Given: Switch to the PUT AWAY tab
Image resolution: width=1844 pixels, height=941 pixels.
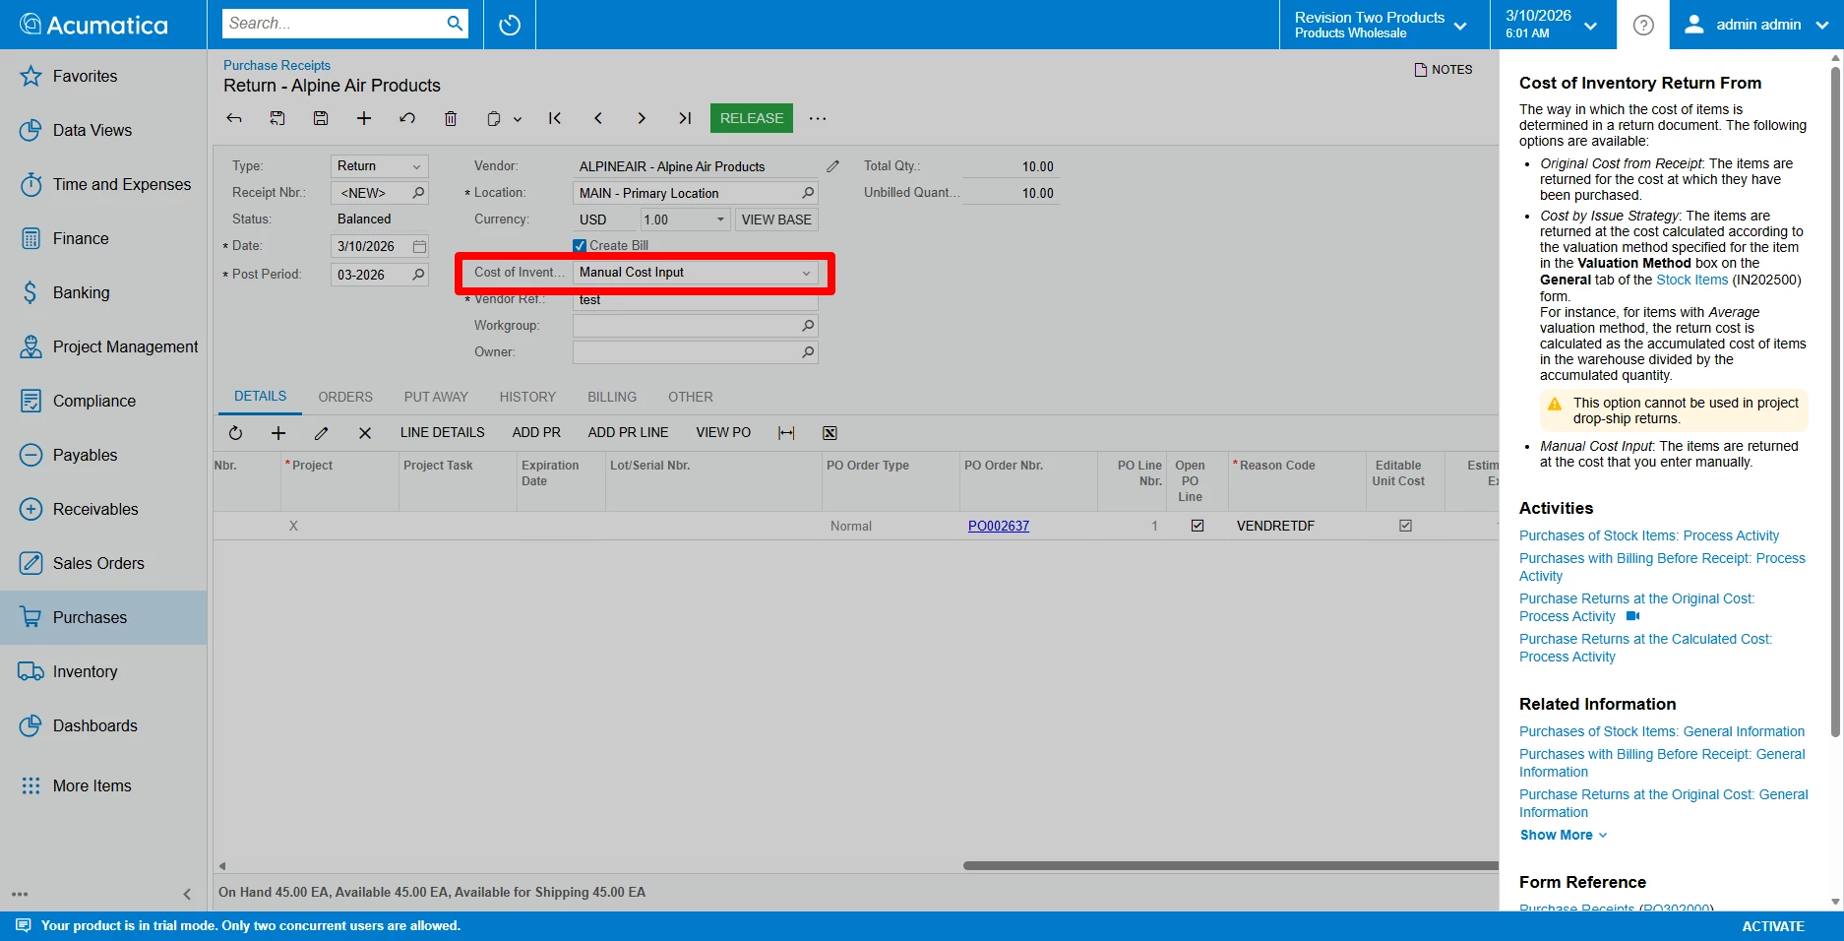Looking at the screenshot, I should (x=436, y=397).
